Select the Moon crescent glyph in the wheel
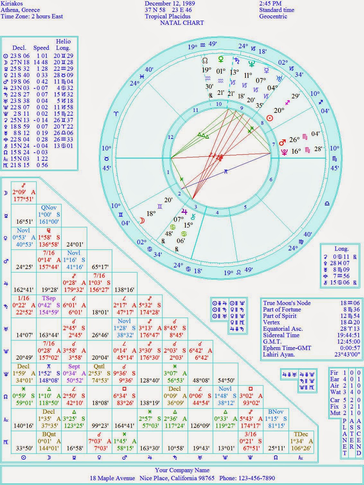This screenshot has width=364, height=485. pyautogui.click(x=142, y=220)
